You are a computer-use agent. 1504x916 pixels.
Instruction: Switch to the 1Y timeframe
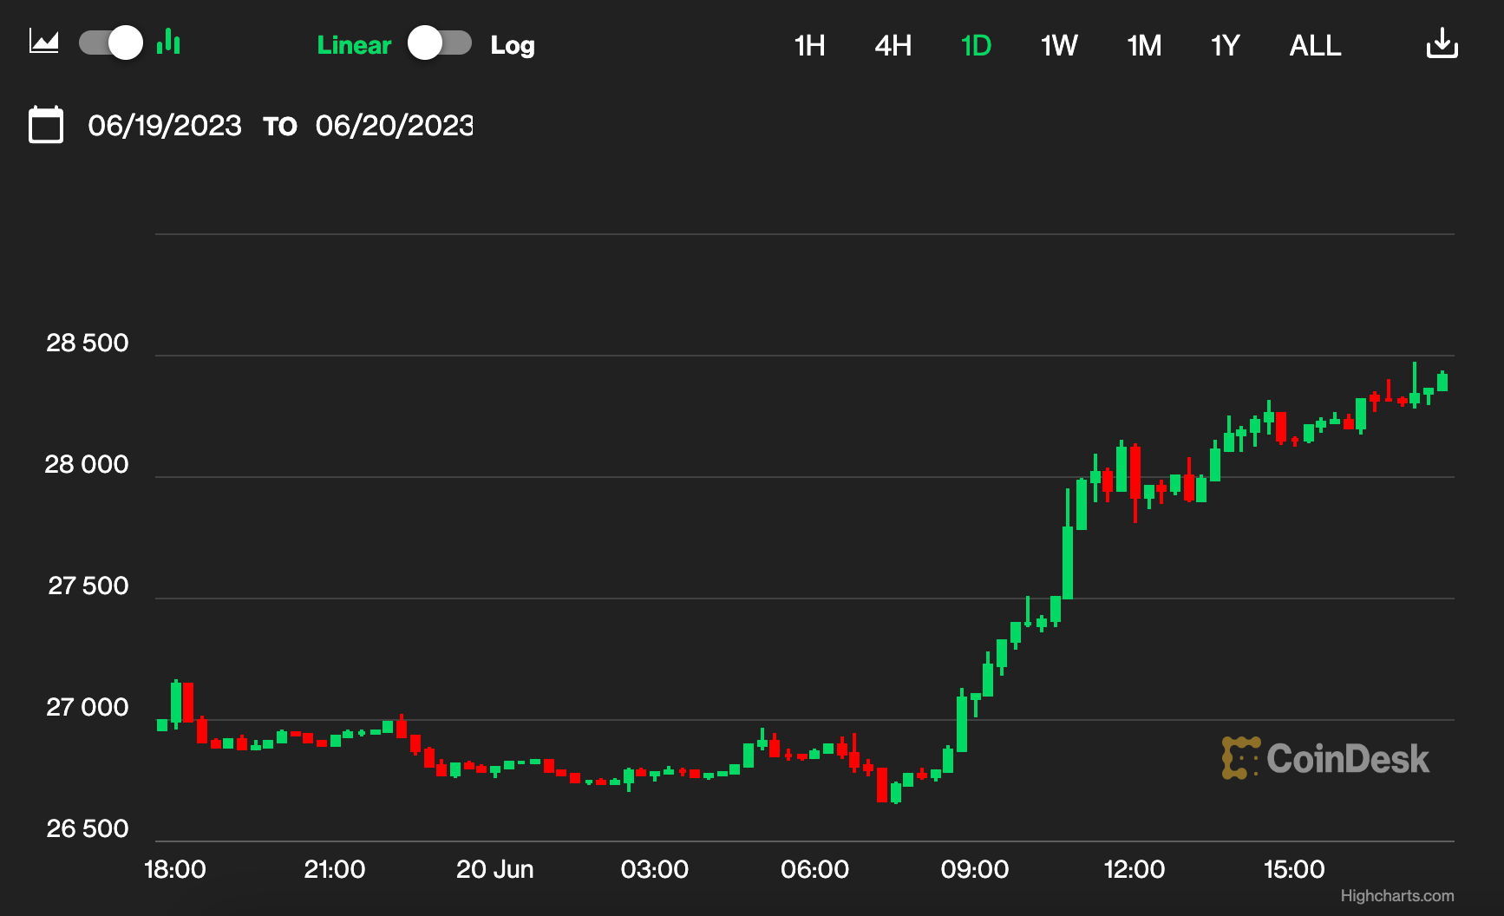[x=1226, y=45]
